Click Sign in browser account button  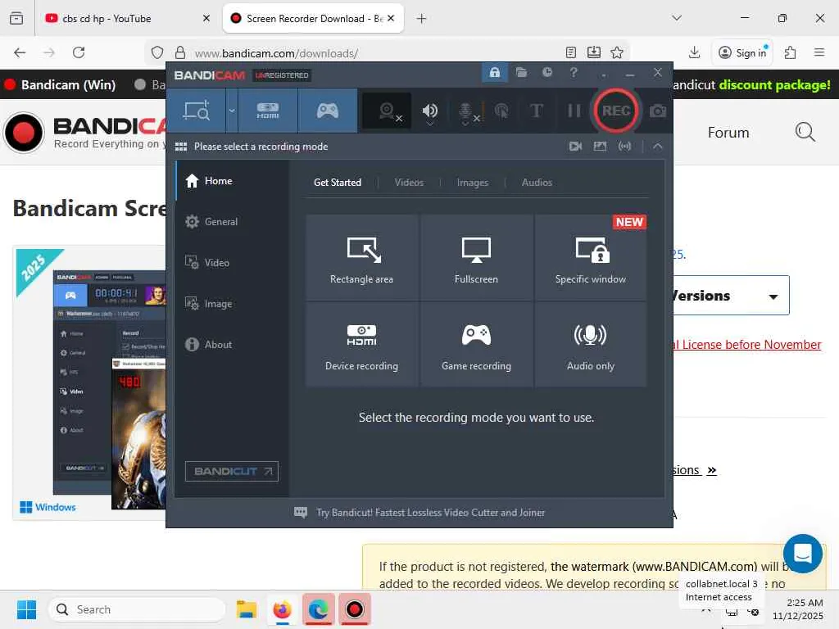tap(743, 52)
